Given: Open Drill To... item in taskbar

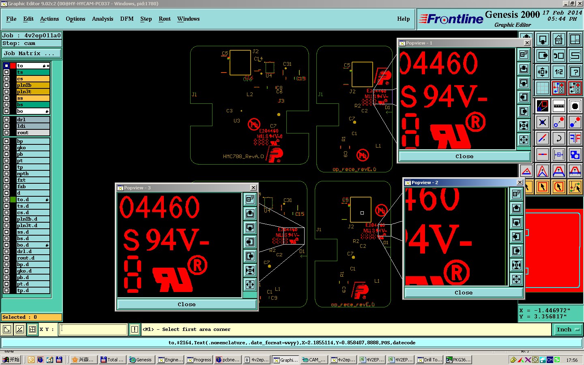Looking at the screenshot, I should 430,360.
